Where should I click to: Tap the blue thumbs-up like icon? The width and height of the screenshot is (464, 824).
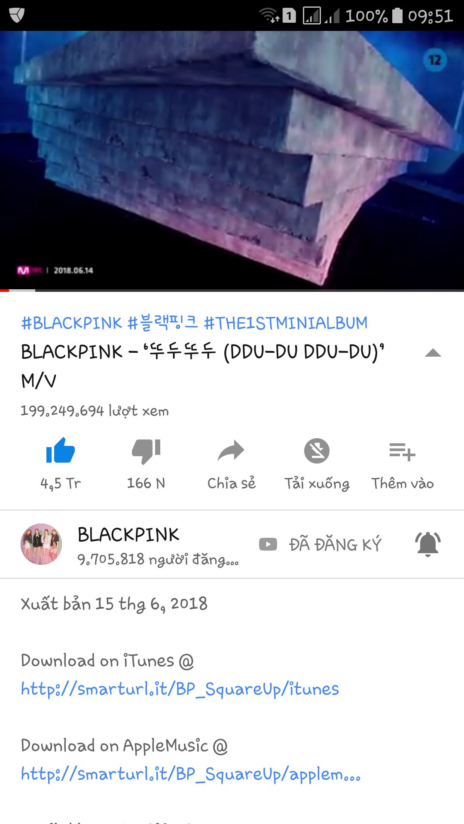(60, 451)
